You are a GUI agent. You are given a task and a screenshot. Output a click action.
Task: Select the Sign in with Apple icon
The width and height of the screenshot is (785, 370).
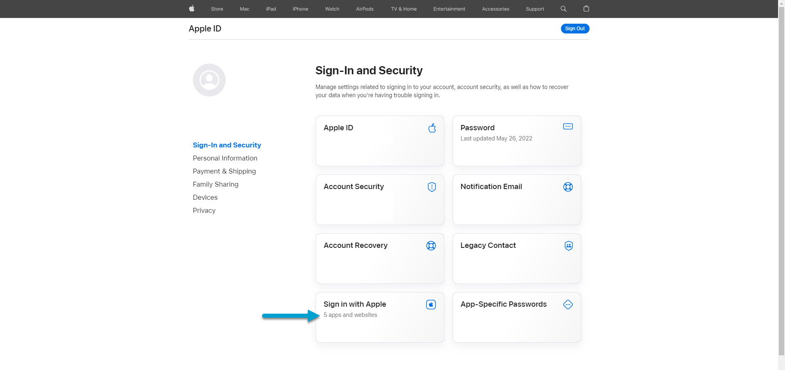pos(431,304)
